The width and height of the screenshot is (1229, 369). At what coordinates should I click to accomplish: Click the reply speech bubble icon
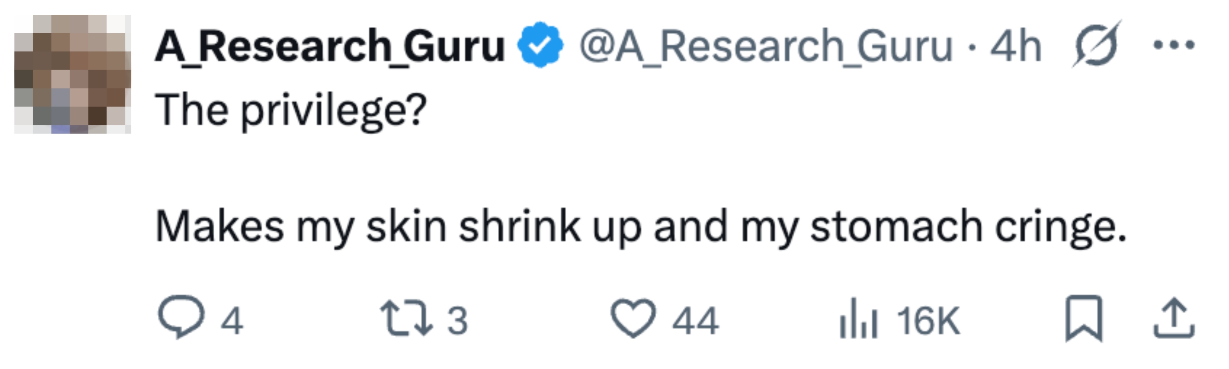click(x=181, y=317)
